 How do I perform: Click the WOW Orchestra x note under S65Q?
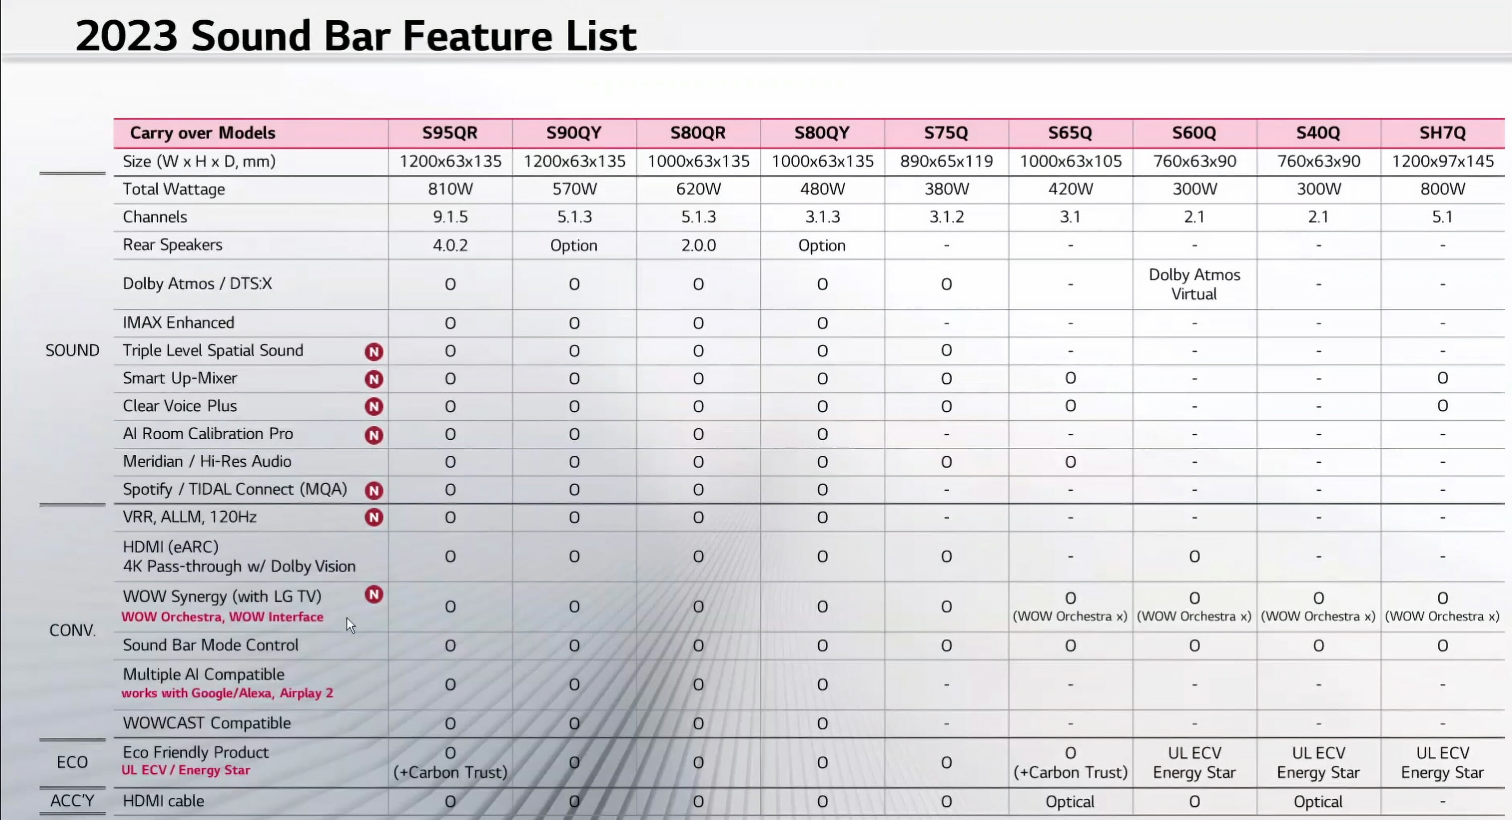[x=1070, y=617]
